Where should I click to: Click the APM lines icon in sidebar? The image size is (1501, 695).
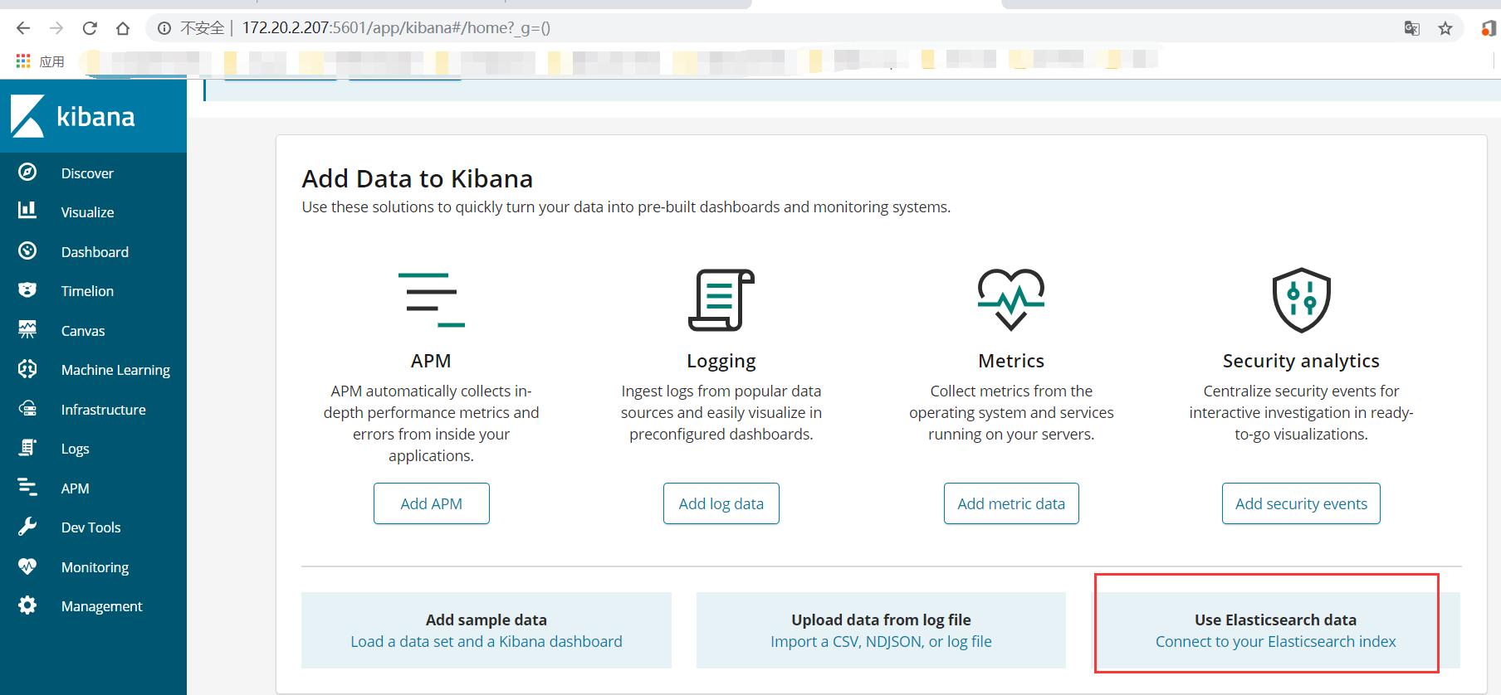[27, 487]
